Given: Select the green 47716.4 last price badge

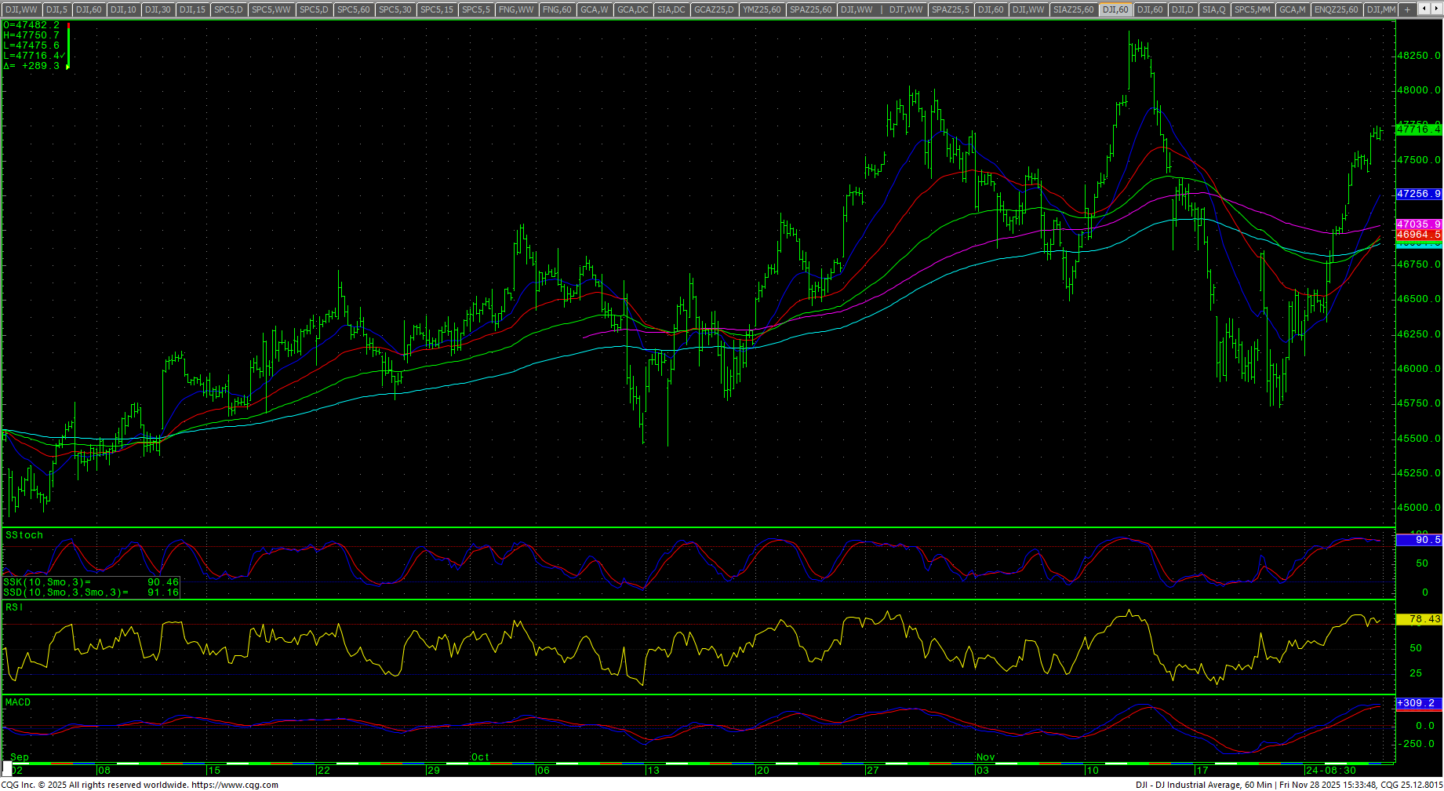Looking at the screenshot, I should 1419,129.
